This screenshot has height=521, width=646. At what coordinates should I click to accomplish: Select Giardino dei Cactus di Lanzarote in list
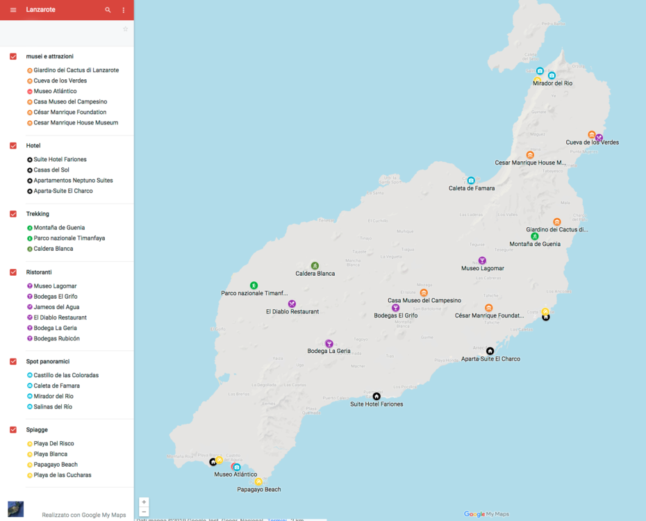click(x=76, y=70)
